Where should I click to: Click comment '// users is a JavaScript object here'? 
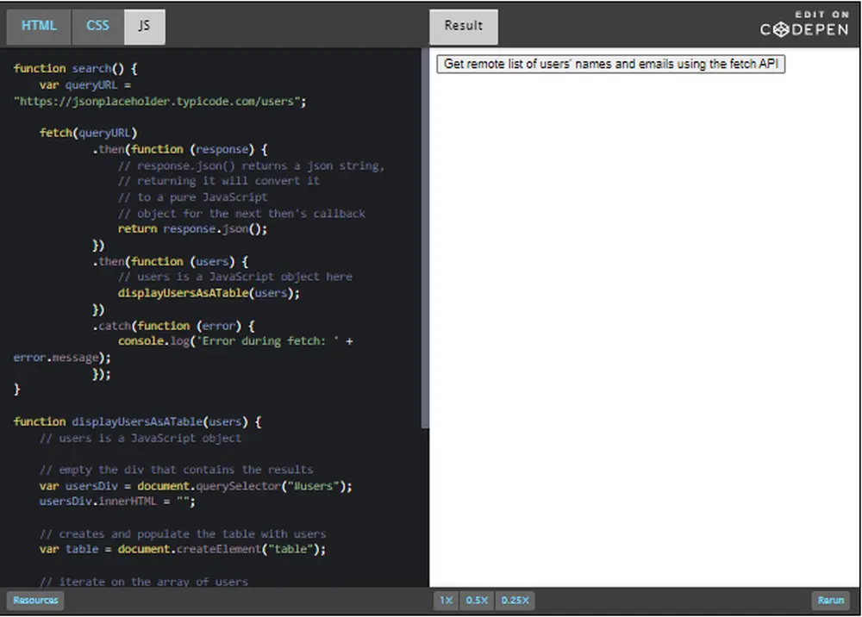234,277
